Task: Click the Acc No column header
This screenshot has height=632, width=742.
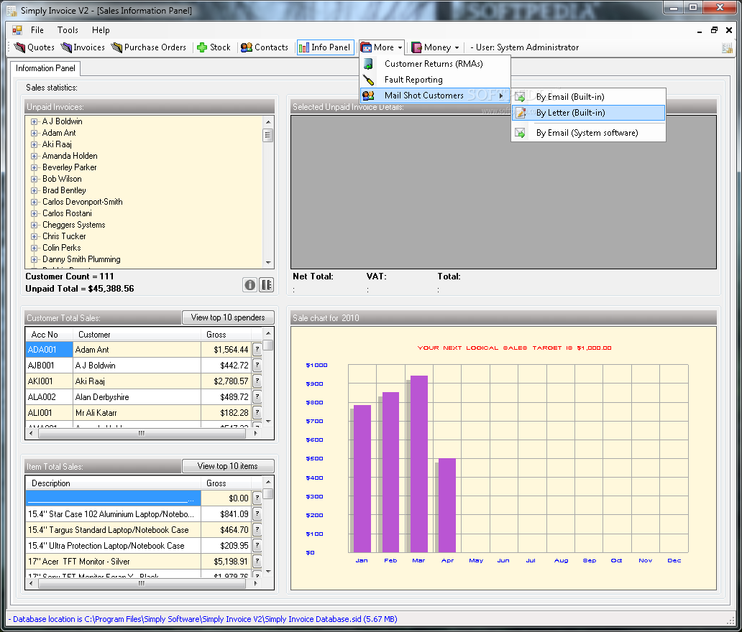Action: pyautogui.click(x=49, y=335)
